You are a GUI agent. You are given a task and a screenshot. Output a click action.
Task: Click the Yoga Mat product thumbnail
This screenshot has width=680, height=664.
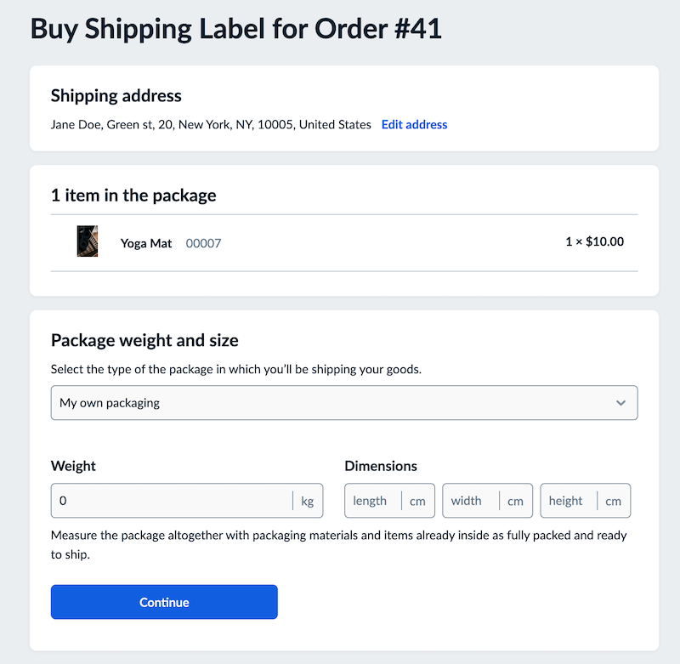coord(88,241)
